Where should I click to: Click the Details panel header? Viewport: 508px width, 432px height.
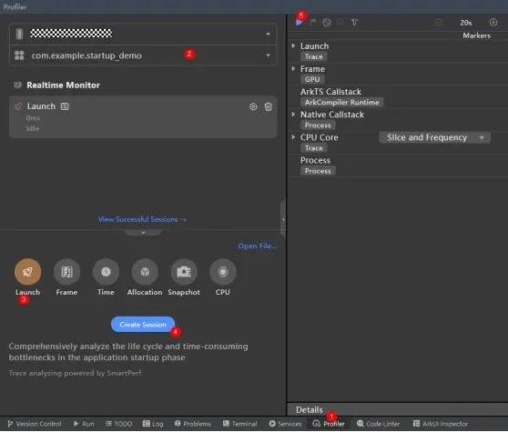398,409
